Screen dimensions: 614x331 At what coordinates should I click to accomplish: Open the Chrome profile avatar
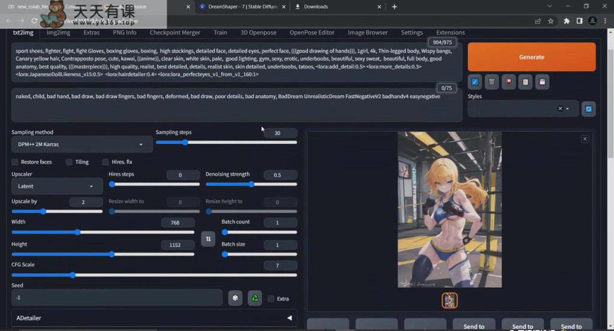pyautogui.click(x=592, y=21)
